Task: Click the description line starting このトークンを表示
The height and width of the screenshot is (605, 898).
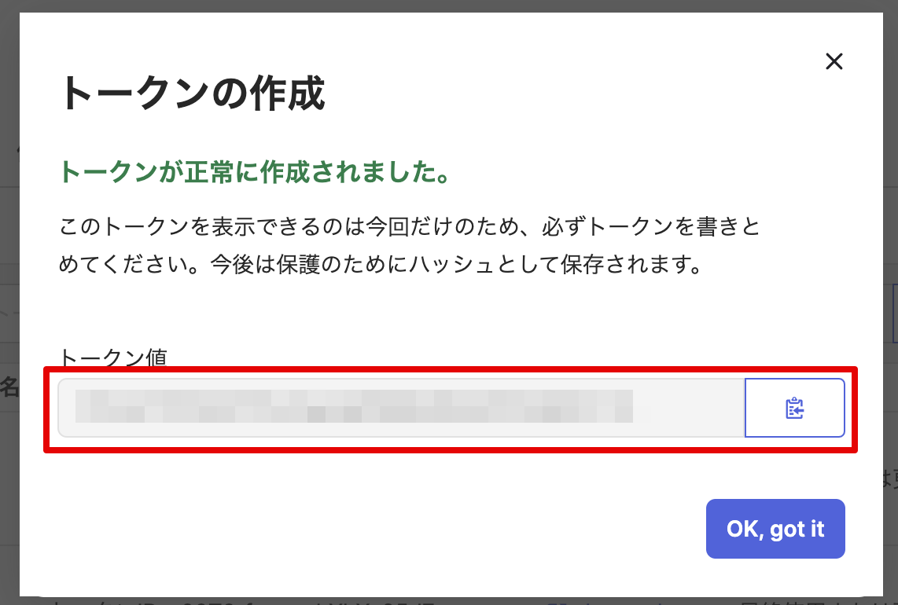Action: pos(409,228)
